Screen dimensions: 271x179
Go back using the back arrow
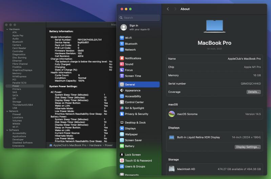click(x=168, y=9)
